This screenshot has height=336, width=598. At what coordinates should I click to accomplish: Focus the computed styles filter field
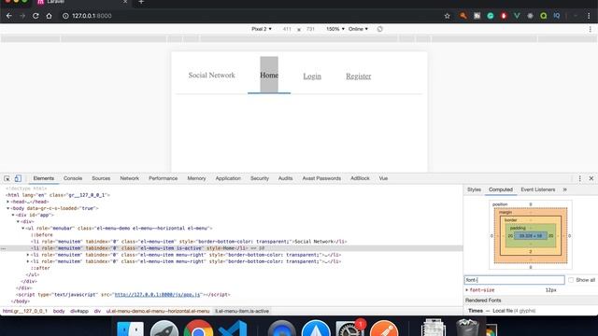pos(514,280)
